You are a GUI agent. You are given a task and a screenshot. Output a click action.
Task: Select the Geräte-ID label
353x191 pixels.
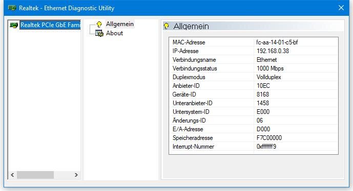[184, 94]
